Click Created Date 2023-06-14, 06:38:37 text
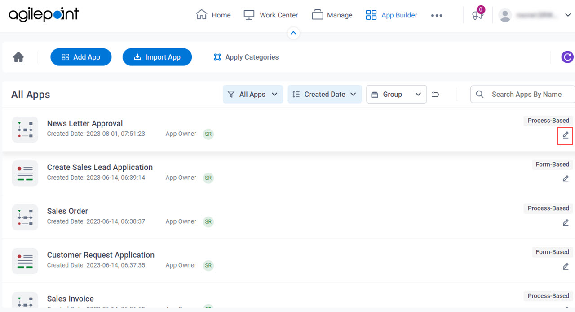The image size is (575, 312). pyautogui.click(x=96, y=221)
